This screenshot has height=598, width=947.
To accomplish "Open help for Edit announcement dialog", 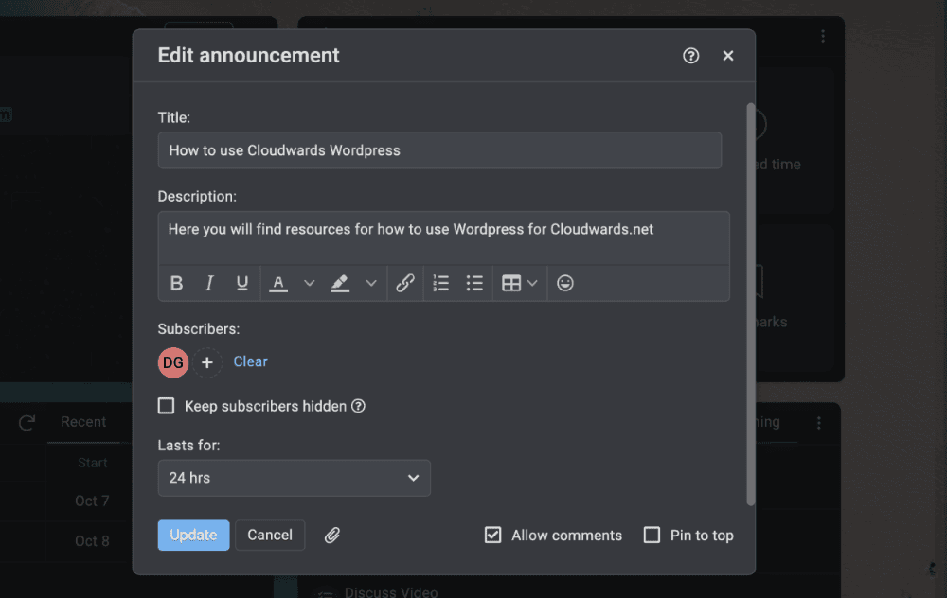I will [691, 56].
